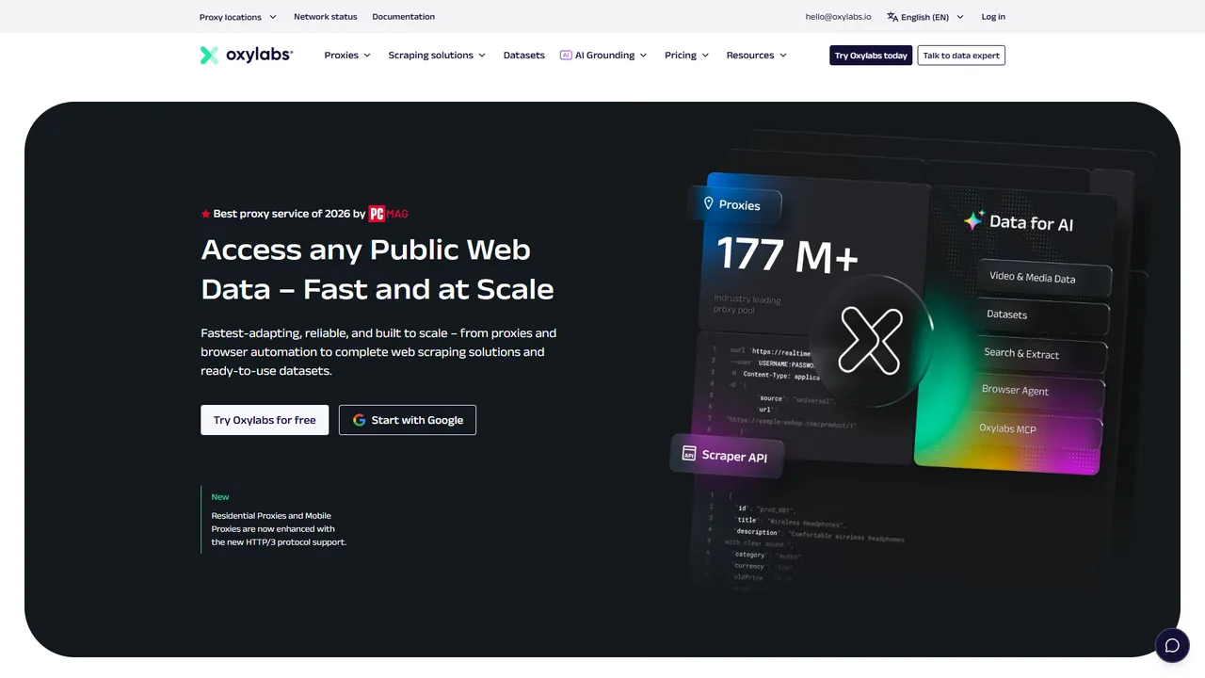
Task: Select Browser Agent item
Action: (1039, 391)
